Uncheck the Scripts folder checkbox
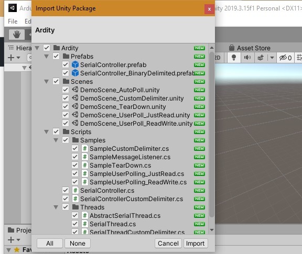 (x=56, y=131)
